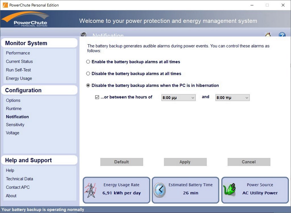Open Run Self-Test
This screenshot has height=213, width=291.
pyautogui.click(x=18, y=70)
